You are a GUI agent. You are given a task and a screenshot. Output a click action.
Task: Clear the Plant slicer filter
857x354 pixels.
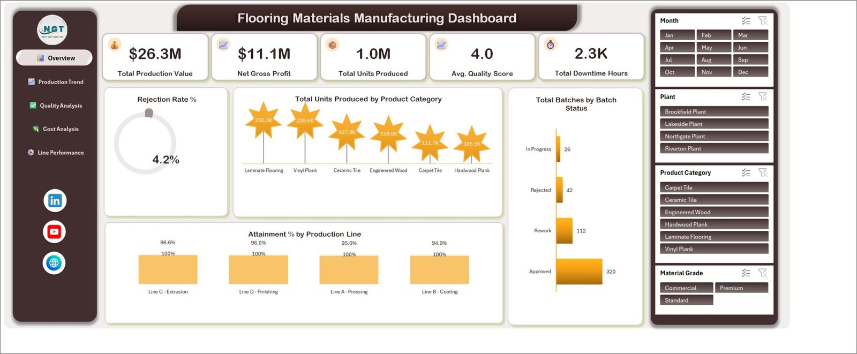coord(763,97)
